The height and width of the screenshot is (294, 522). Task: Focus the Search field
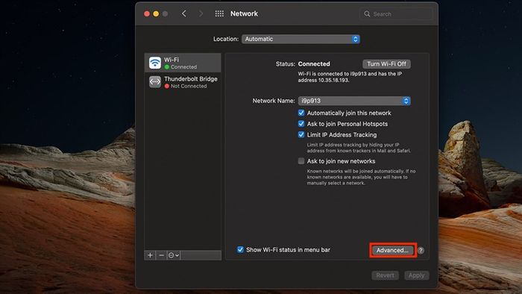(396, 14)
